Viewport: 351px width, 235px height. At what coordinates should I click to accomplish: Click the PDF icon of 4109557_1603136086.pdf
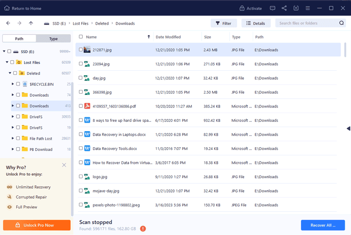pos(87,106)
